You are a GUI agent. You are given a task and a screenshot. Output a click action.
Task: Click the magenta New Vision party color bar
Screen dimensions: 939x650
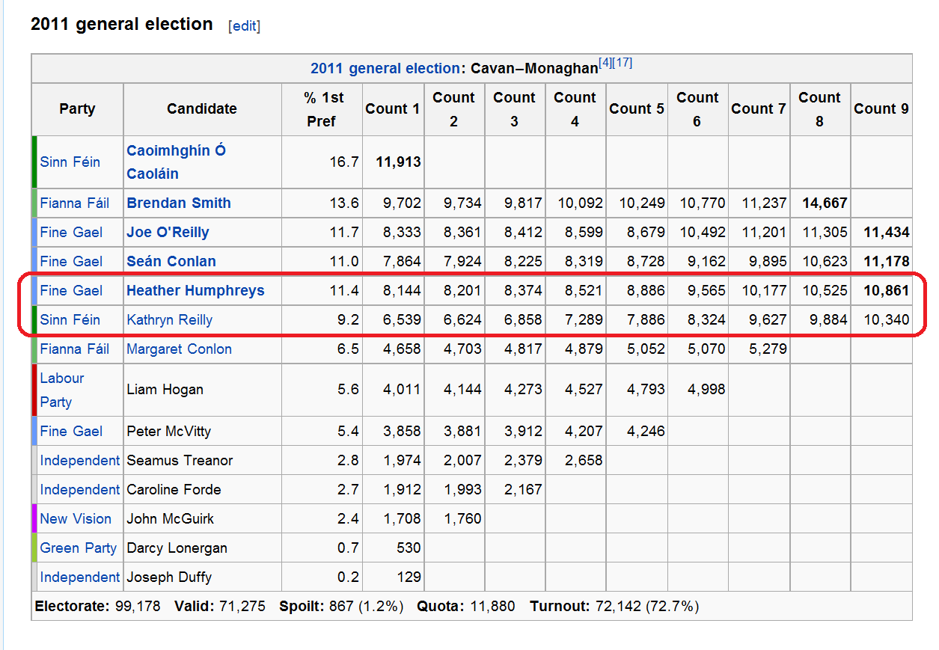point(34,518)
